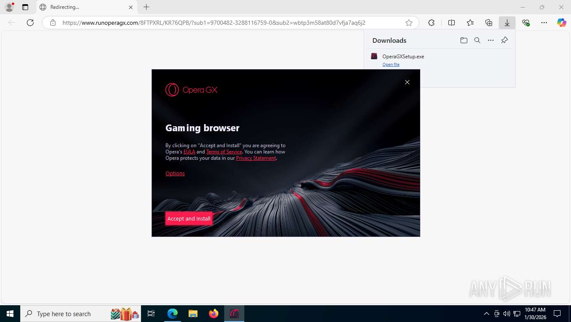This screenshot has height=322, width=571.
Task: Switch to Microsoft Edge on taskbar
Action: coord(173,314)
